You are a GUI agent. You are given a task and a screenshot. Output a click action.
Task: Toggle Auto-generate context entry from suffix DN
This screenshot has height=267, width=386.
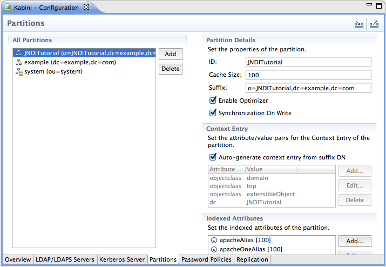213,157
